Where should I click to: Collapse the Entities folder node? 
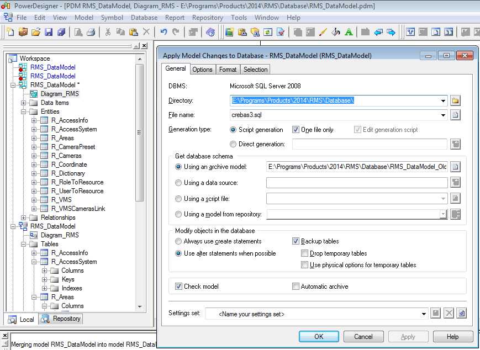pyautogui.click(x=23, y=112)
